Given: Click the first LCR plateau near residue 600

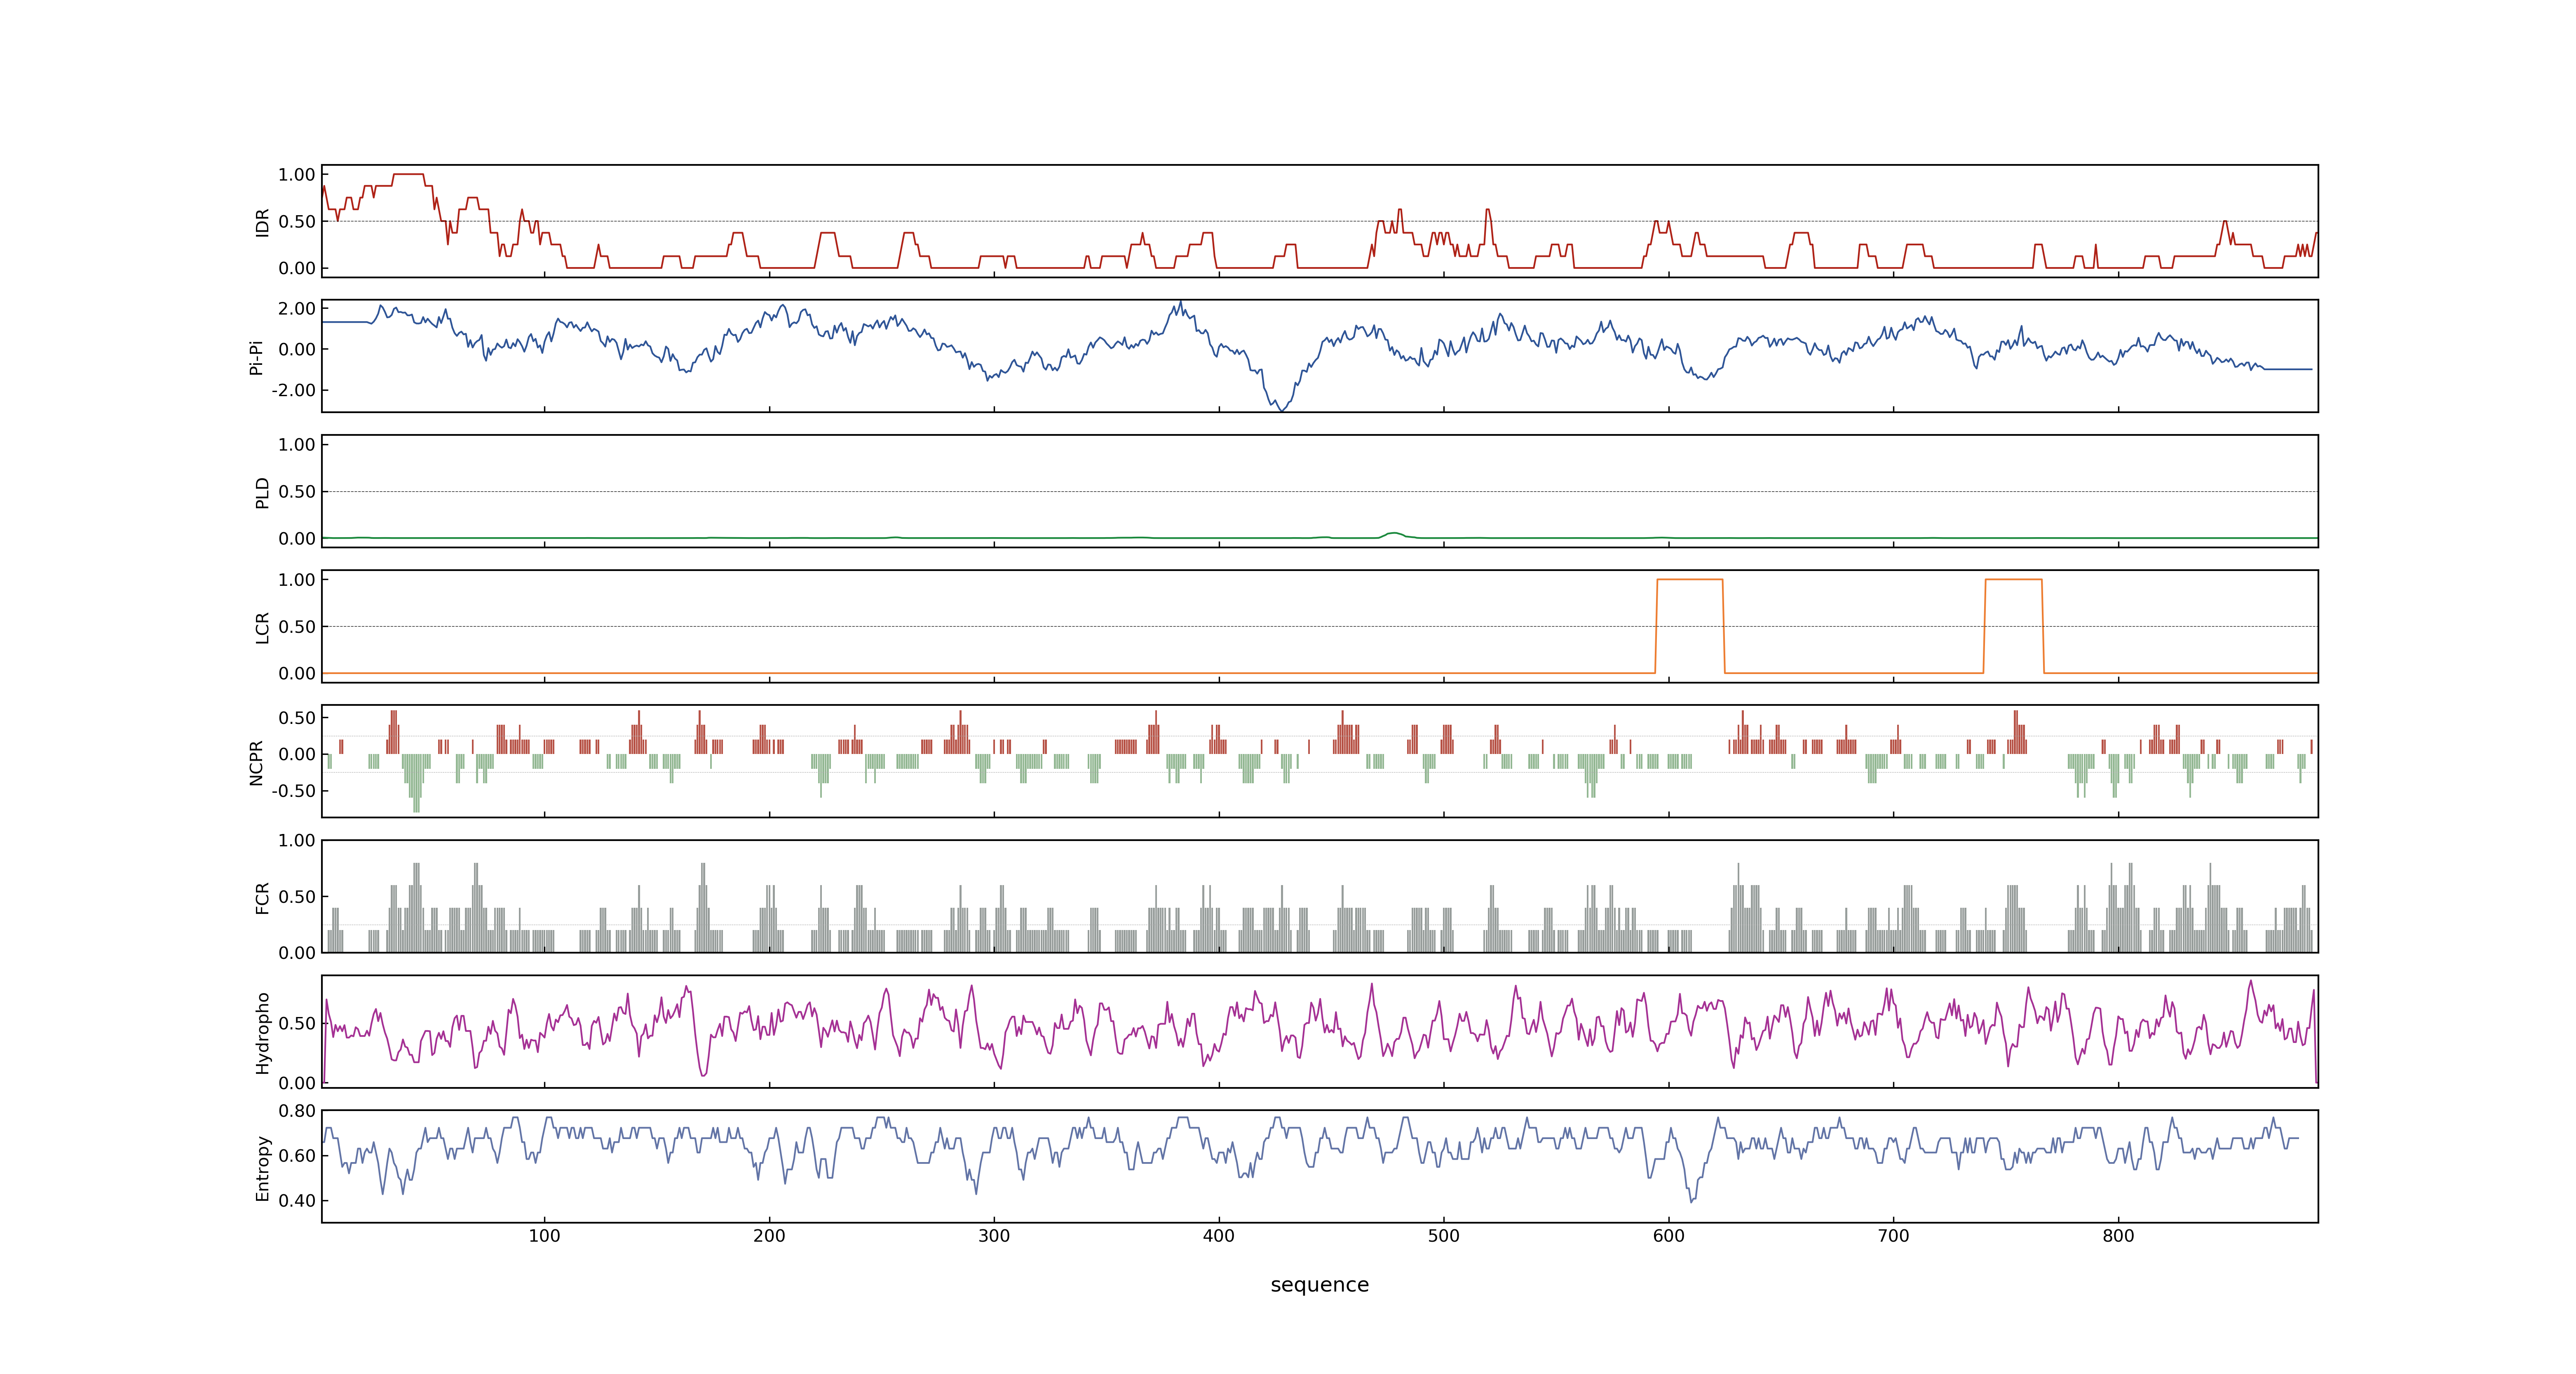Looking at the screenshot, I should 1690,580.
